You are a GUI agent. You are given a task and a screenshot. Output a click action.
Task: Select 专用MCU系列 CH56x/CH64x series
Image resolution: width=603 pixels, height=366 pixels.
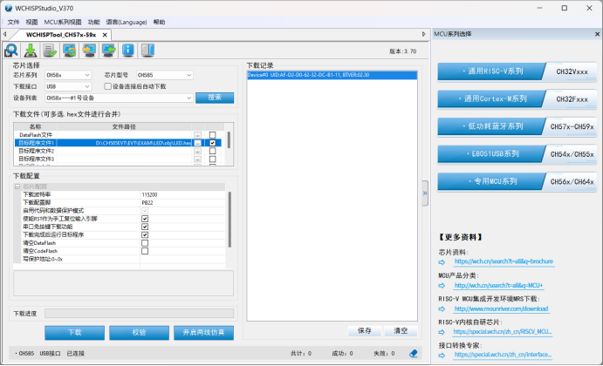click(517, 182)
